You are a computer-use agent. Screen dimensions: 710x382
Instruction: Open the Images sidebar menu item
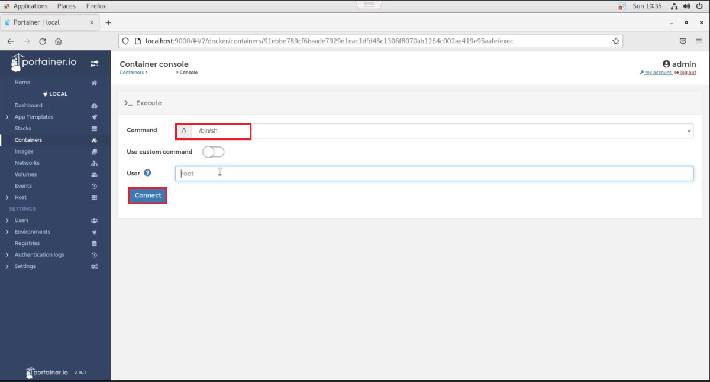tap(24, 152)
